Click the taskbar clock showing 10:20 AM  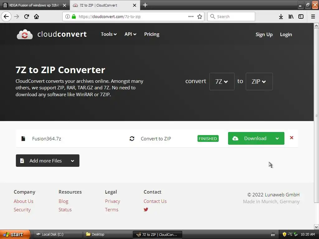point(307,234)
